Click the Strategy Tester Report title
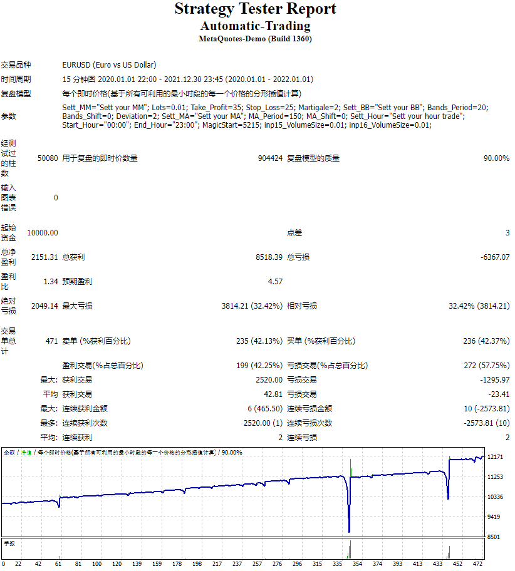 [257, 9]
